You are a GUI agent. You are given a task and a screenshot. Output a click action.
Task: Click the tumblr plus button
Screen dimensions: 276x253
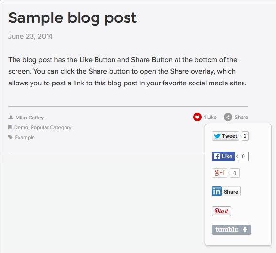pyautogui.click(x=231, y=230)
